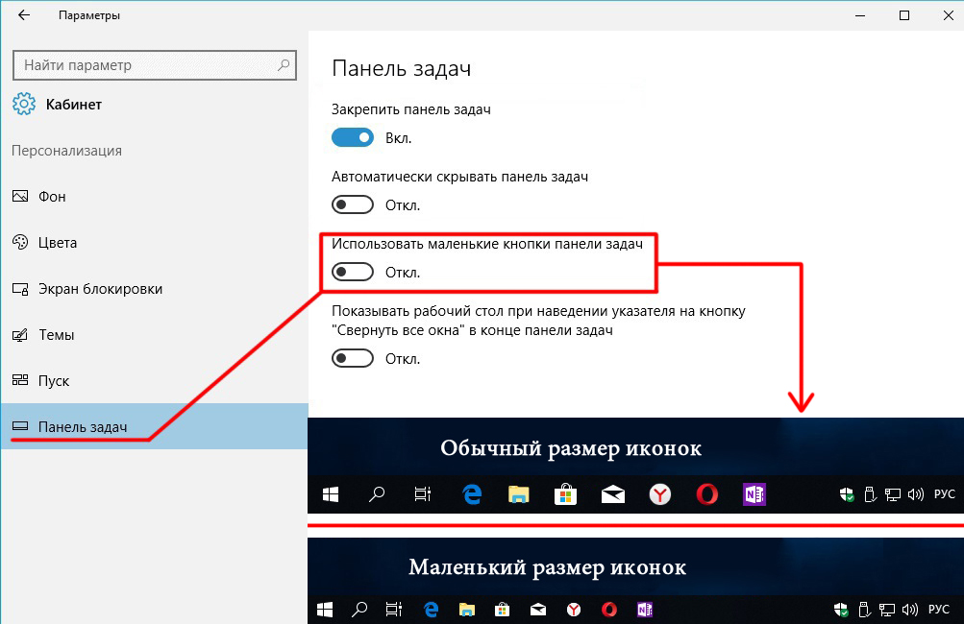Open OneNote from the normal-size taskbar
Viewport: 964px width, 624px height.
(754, 494)
